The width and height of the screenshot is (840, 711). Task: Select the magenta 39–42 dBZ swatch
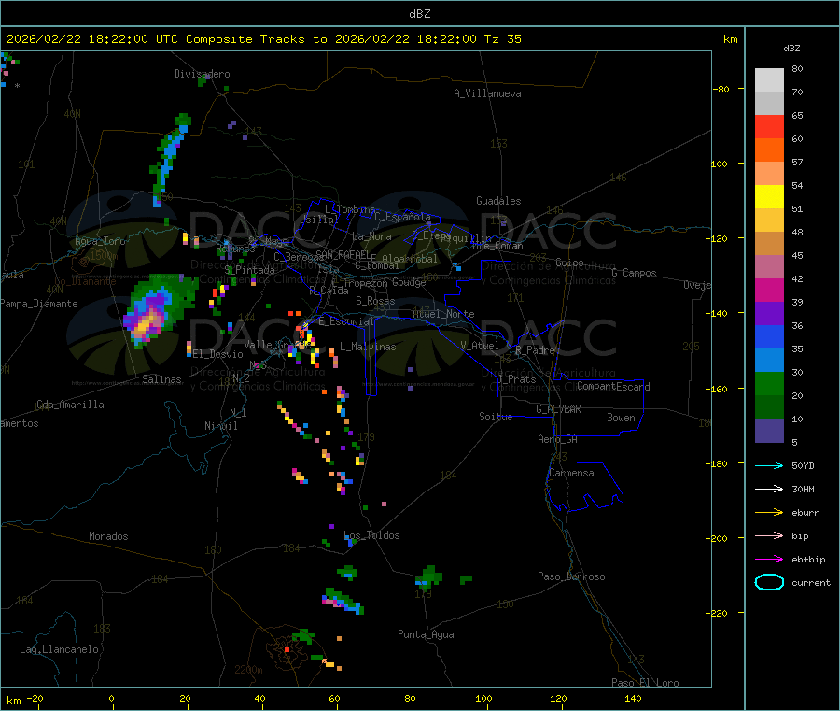[x=769, y=290]
